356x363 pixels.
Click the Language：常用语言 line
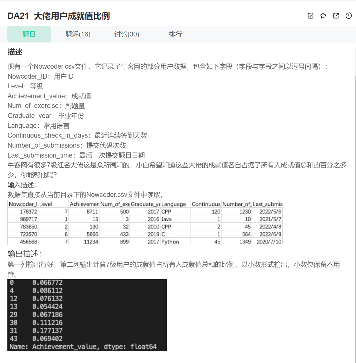(x=38, y=126)
